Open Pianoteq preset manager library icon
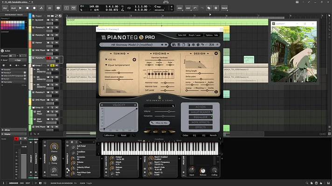This screenshot has height=186, width=332. [x=174, y=45]
